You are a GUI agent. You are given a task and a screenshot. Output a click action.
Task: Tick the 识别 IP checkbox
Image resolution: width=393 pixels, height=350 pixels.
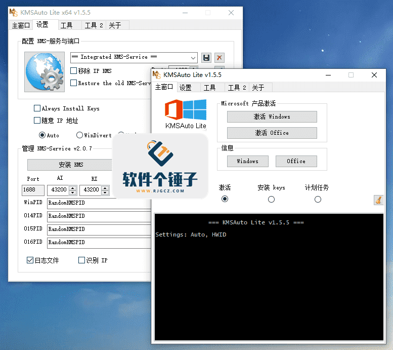coord(81,260)
